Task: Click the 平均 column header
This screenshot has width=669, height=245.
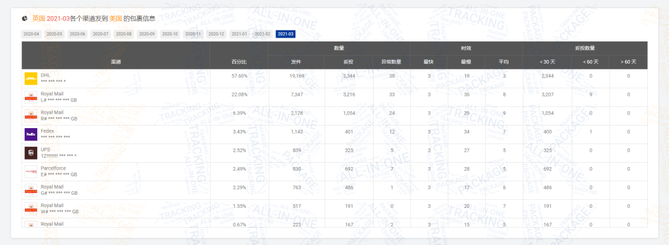Action: tap(504, 62)
